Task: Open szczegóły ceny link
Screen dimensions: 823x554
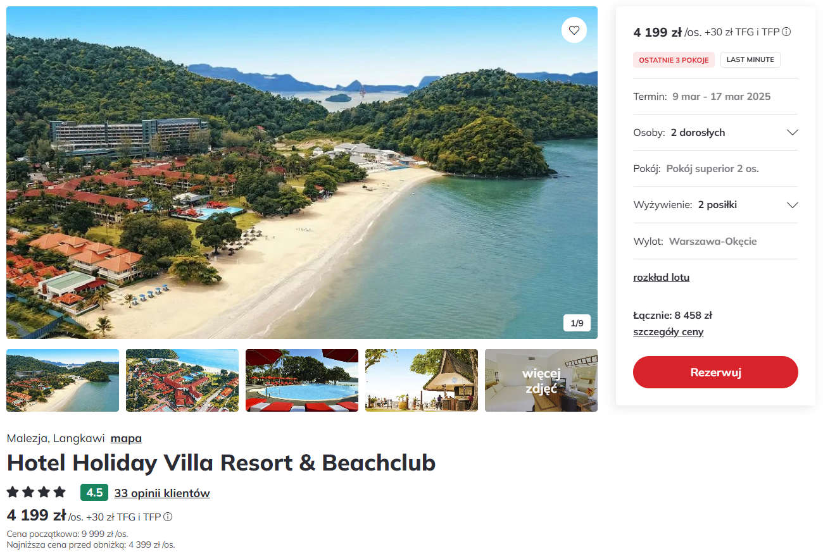Action: (668, 331)
